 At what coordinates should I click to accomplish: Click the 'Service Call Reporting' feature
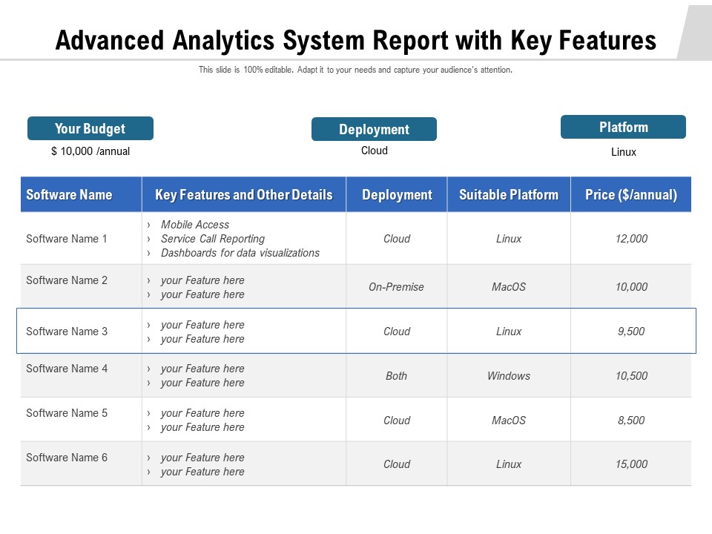(x=213, y=239)
